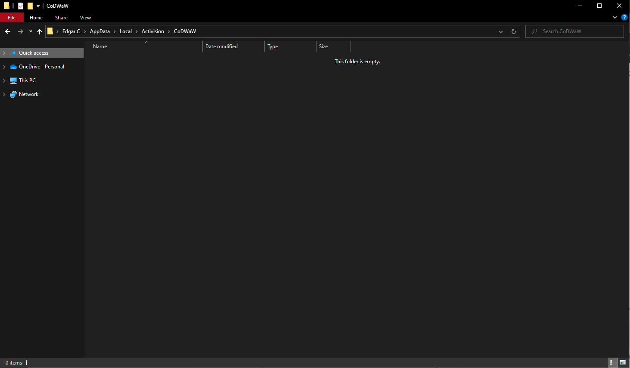Refresh the CoDWaW folder view

click(513, 31)
